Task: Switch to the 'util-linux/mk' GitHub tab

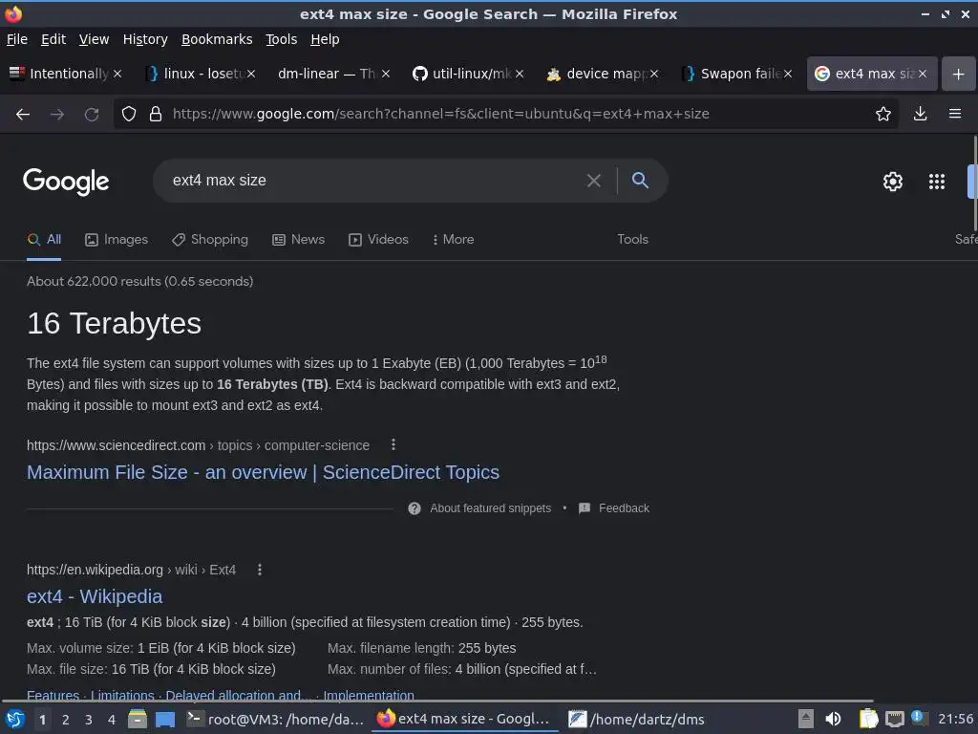Action: tap(466, 74)
